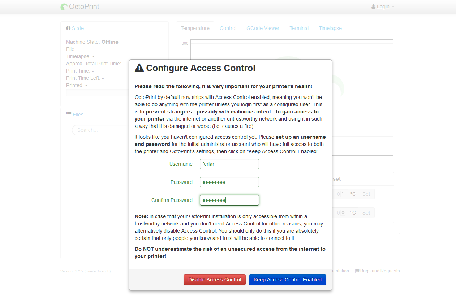Viewport: 456px width, 302px height.
Task: Open Bugs and Requests link
Action: click(377, 271)
